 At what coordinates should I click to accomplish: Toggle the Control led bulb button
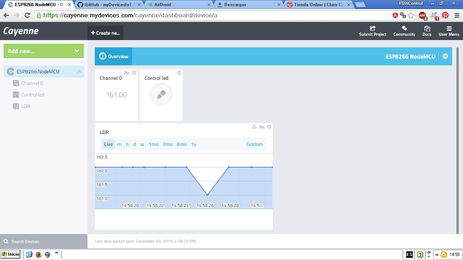tap(161, 95)
